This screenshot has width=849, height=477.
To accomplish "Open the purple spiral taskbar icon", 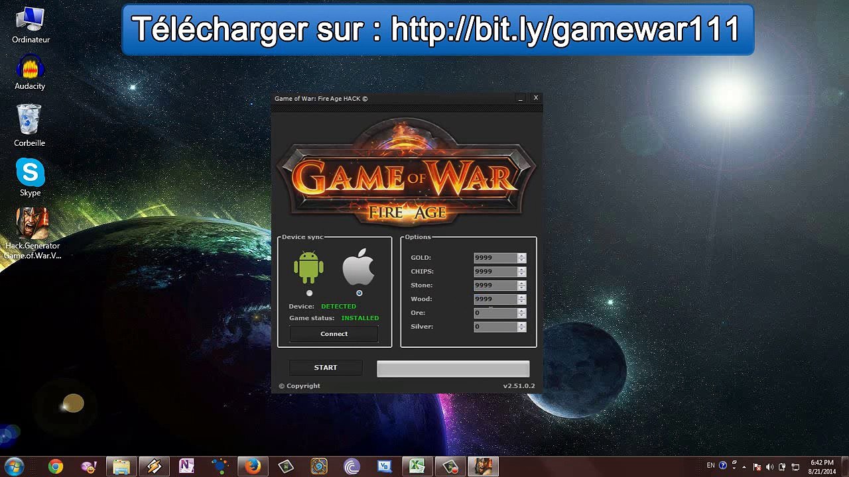I will click(x=352, y=467).
